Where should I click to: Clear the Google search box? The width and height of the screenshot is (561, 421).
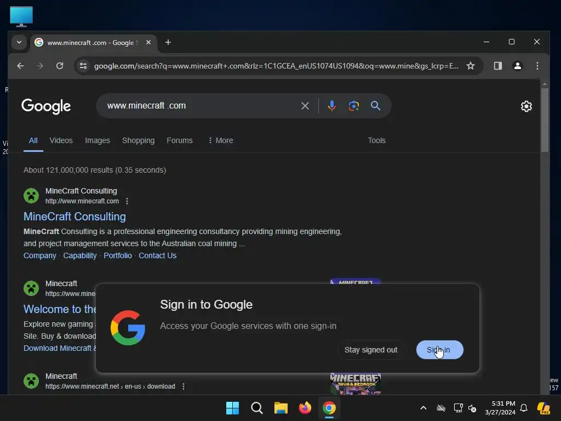[x=305, y=106]
